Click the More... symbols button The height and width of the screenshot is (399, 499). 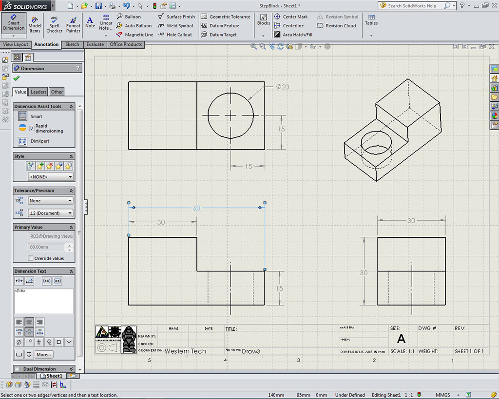click(43, 354)
